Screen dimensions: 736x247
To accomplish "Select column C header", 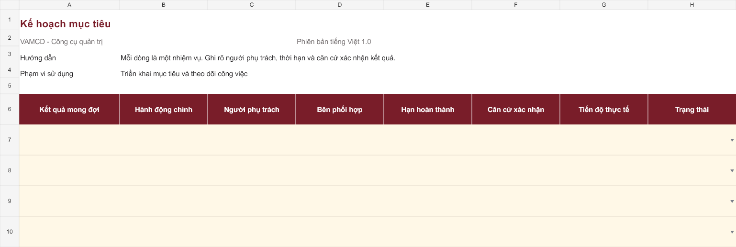I will click(x=252, y=5).
